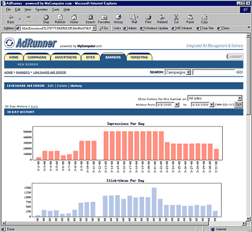Click the Related toolbar icon
The height and width of the screenshot is (232, 252).
(162, 19)
